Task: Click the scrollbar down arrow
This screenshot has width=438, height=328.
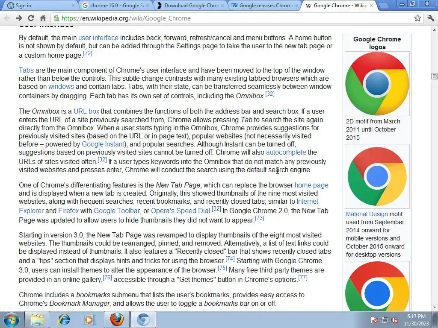Action: point(434,307)
